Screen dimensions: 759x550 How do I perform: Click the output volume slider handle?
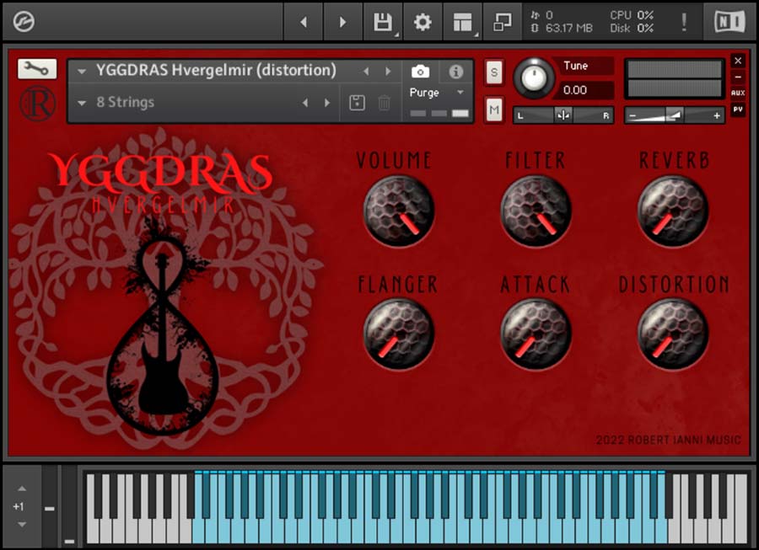click(675, 115)
